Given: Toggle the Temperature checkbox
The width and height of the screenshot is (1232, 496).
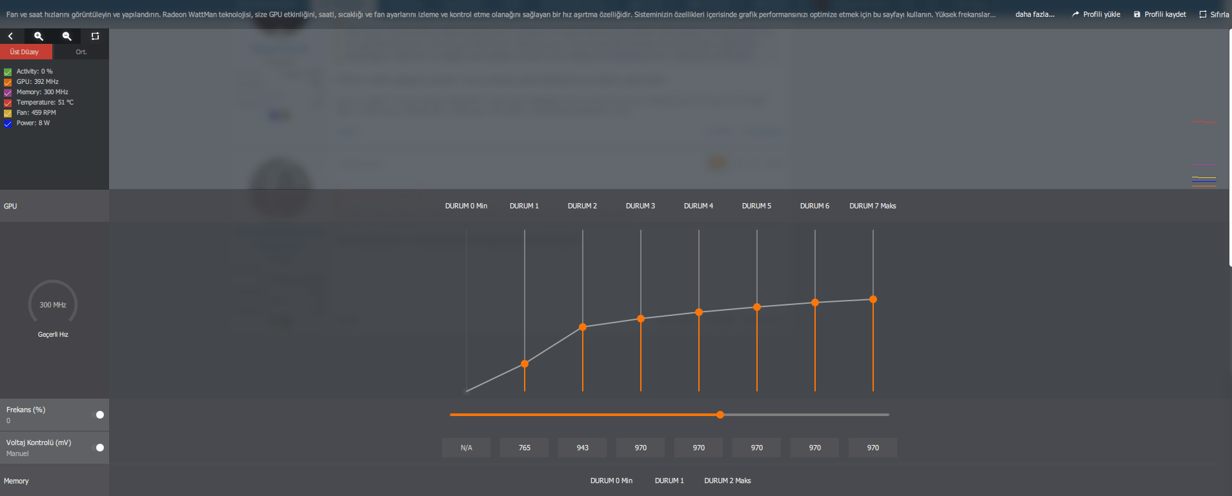Looking at the screenshot, I should 8,103.
